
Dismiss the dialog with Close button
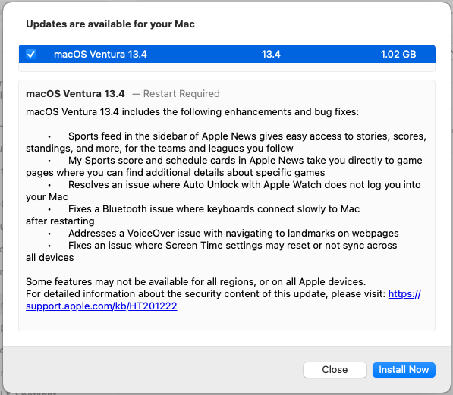(x=335, y=370)
